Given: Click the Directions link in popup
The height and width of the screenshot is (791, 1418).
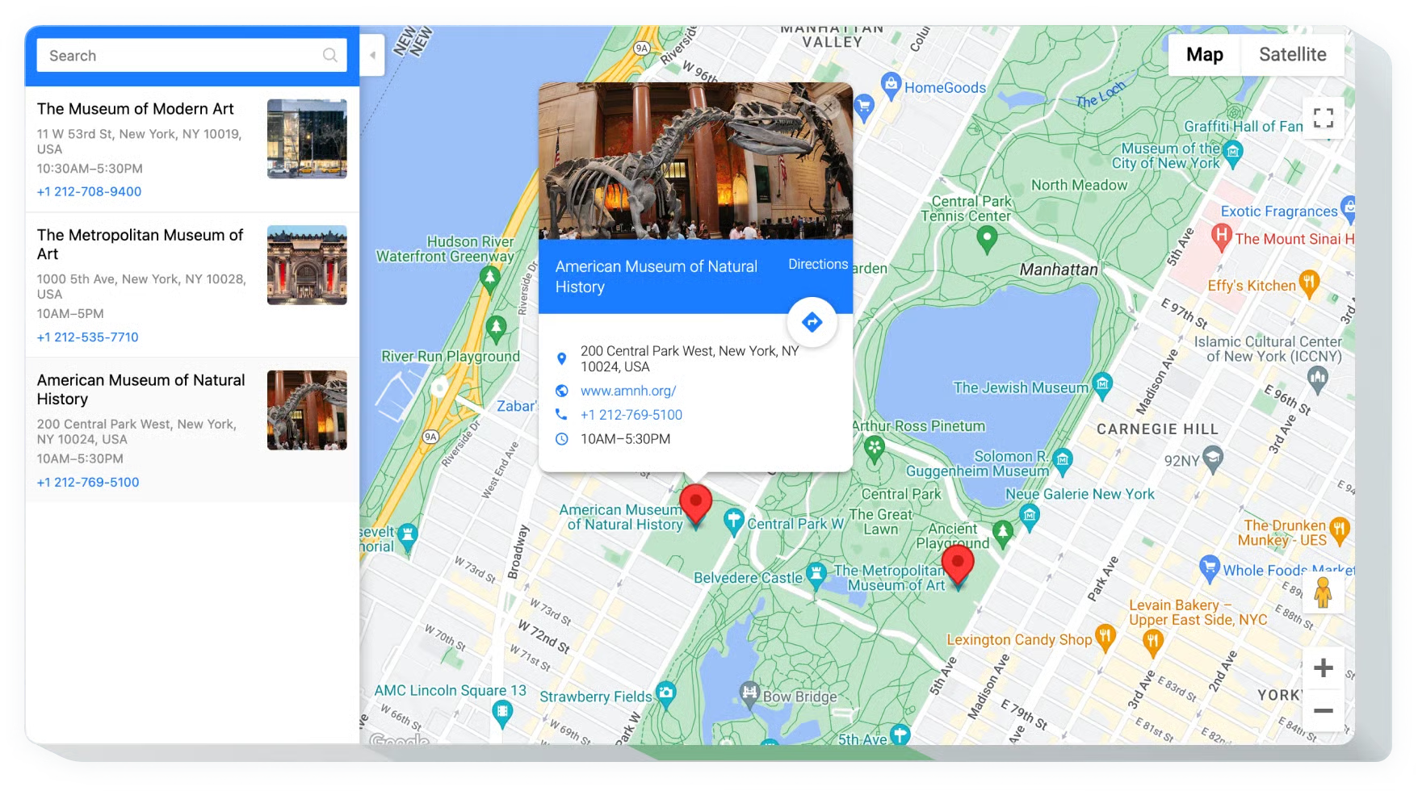Looking at the screenshot, I should click(817, 264).
